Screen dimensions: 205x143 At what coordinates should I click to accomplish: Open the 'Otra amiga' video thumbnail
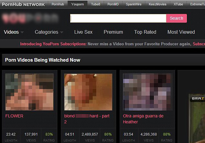coord(147,92)
